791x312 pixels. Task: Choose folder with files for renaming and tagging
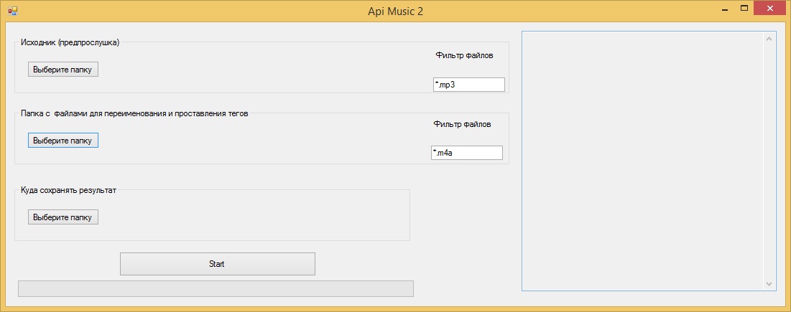point(63,141)
